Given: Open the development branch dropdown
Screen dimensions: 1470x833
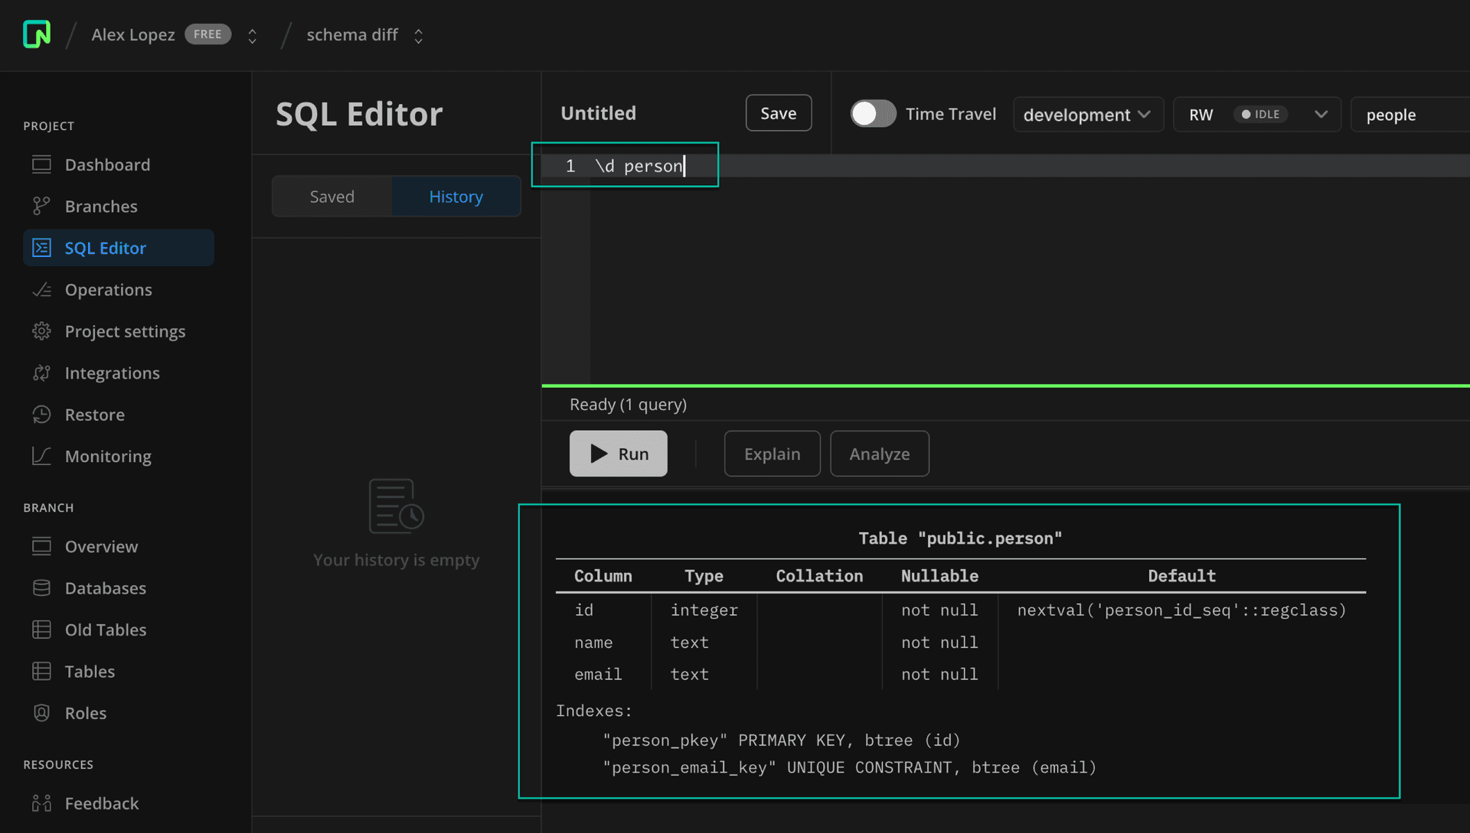Looking at the screenshot, I should [1088, 114].
